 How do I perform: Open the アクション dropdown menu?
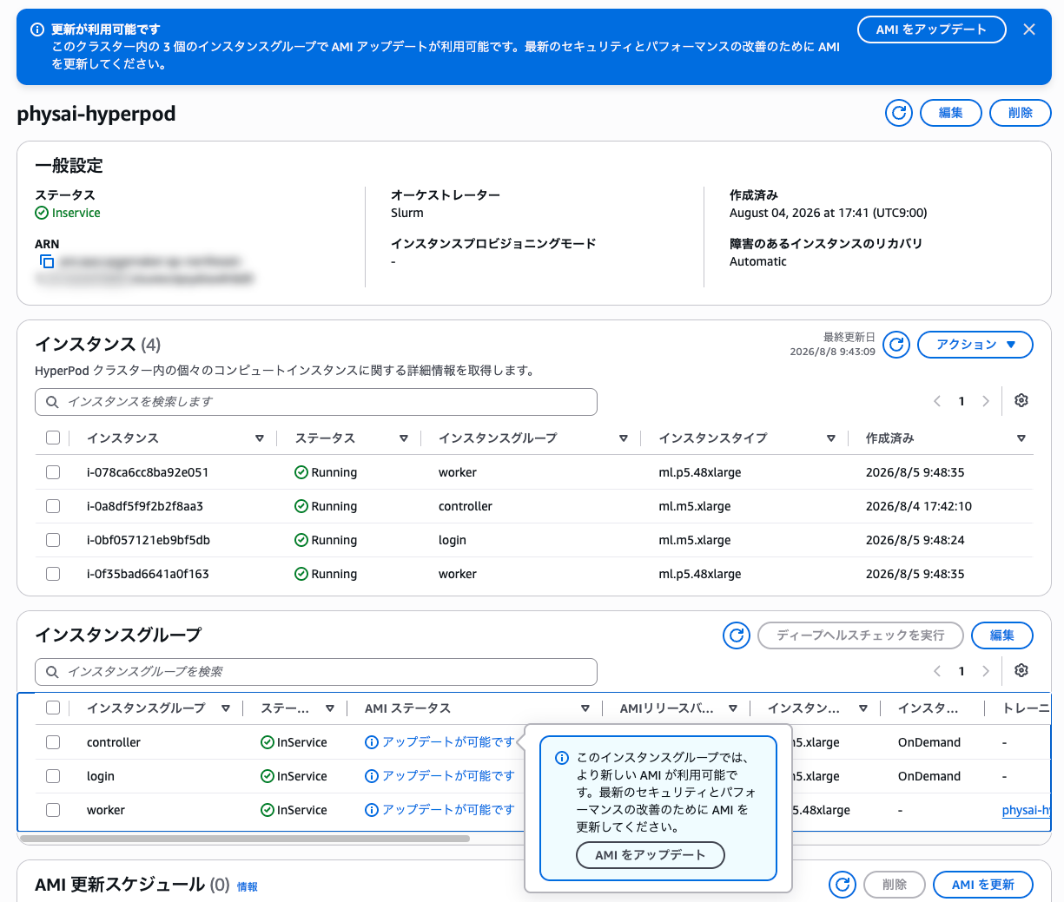coord(975,345)
